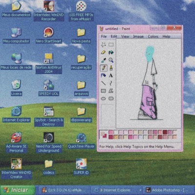
Task: Click the '3 Internet Explorer' taskbar group
Action: [116, 190]
